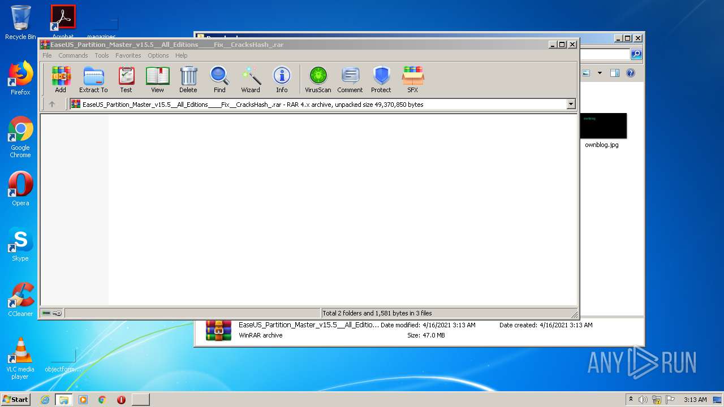Click the Find magnifier icon
This screenshot has width=724, height=407.
(x=219, y=79)
